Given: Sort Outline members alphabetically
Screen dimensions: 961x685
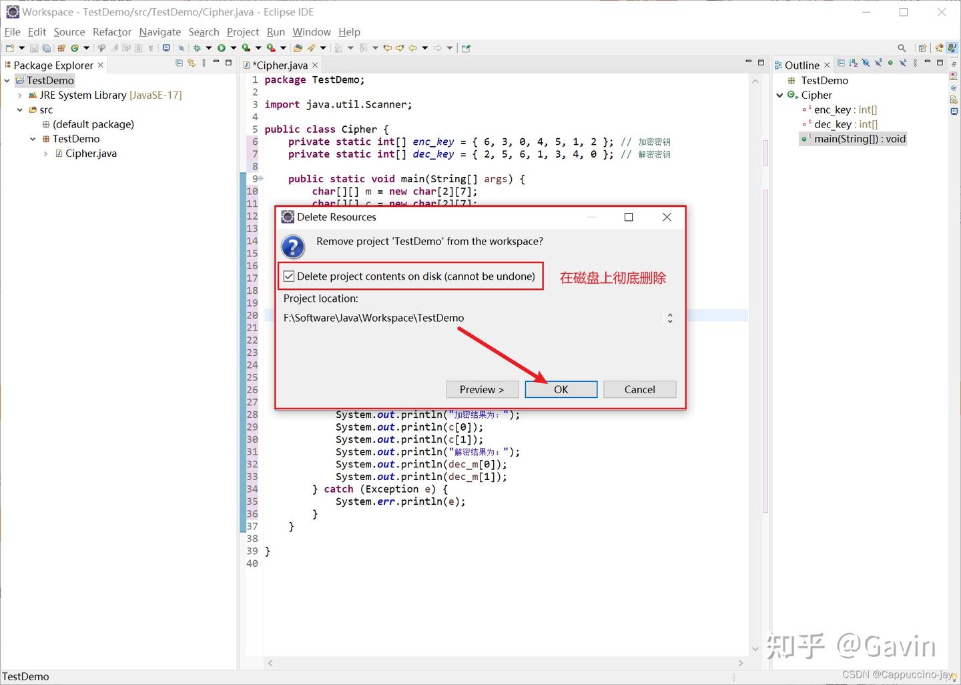Looking at the screenshot, I should [853, 63].
